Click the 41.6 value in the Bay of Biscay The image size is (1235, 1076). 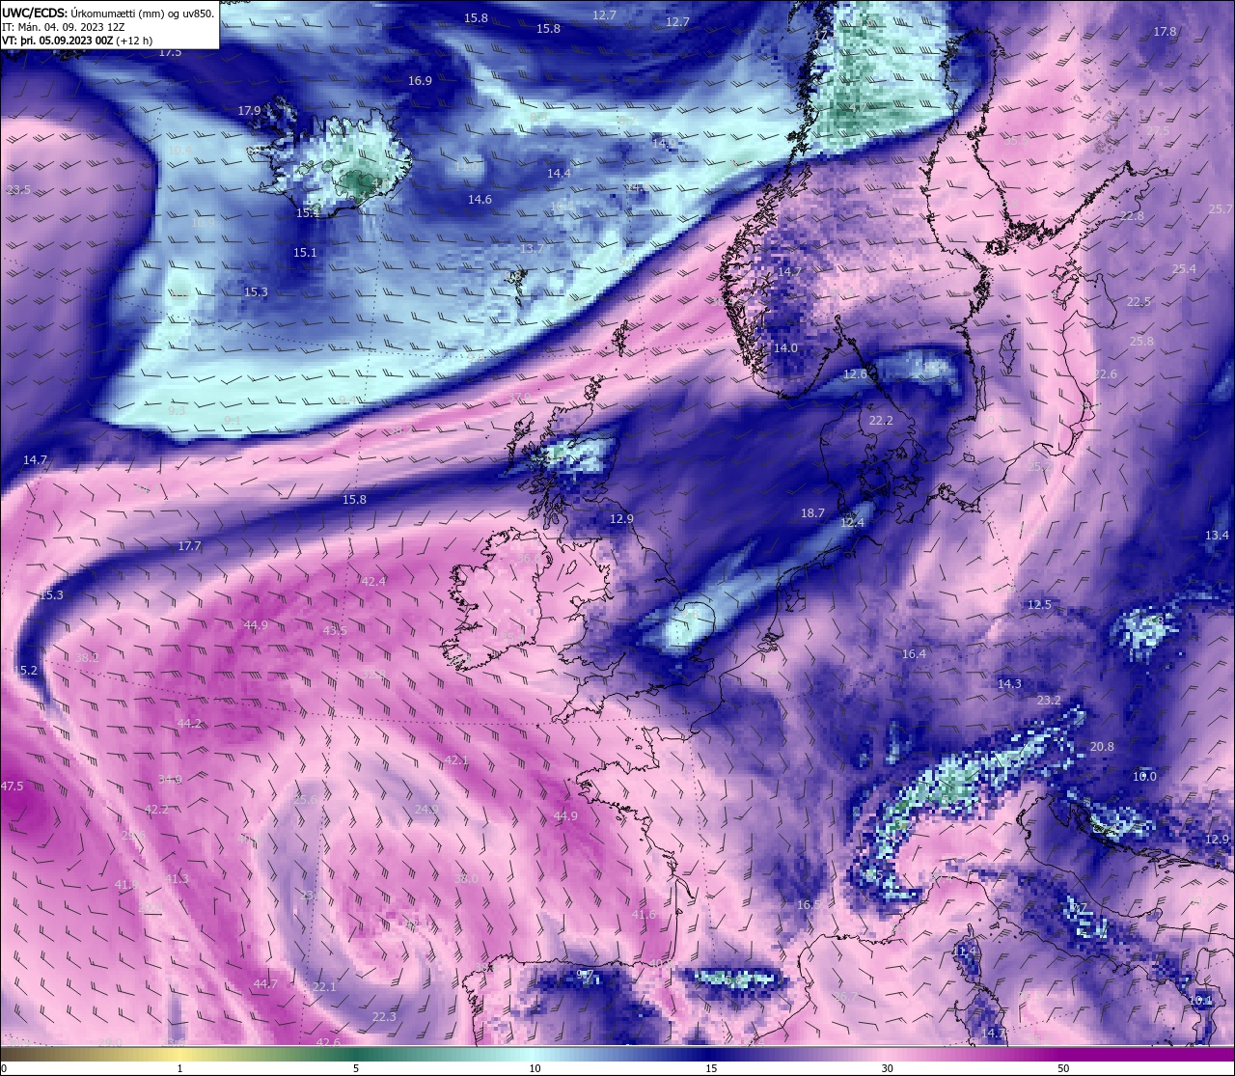[644, 915]
